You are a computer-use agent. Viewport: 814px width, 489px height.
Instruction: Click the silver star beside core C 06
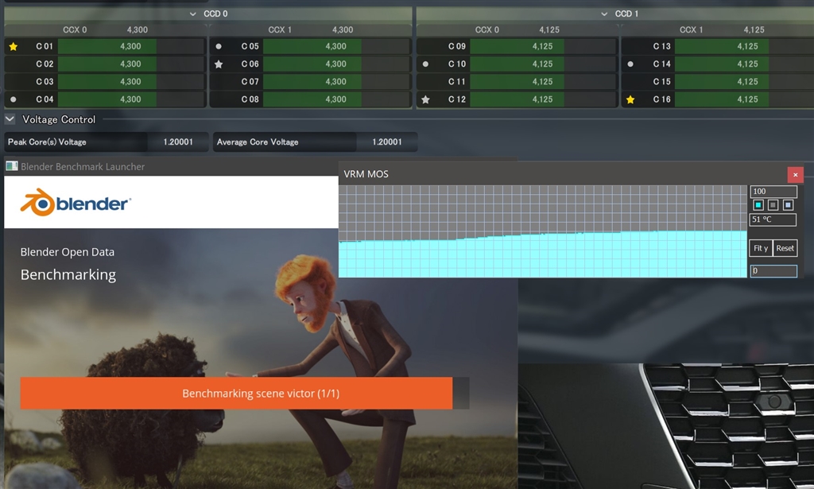click(219, 64)
